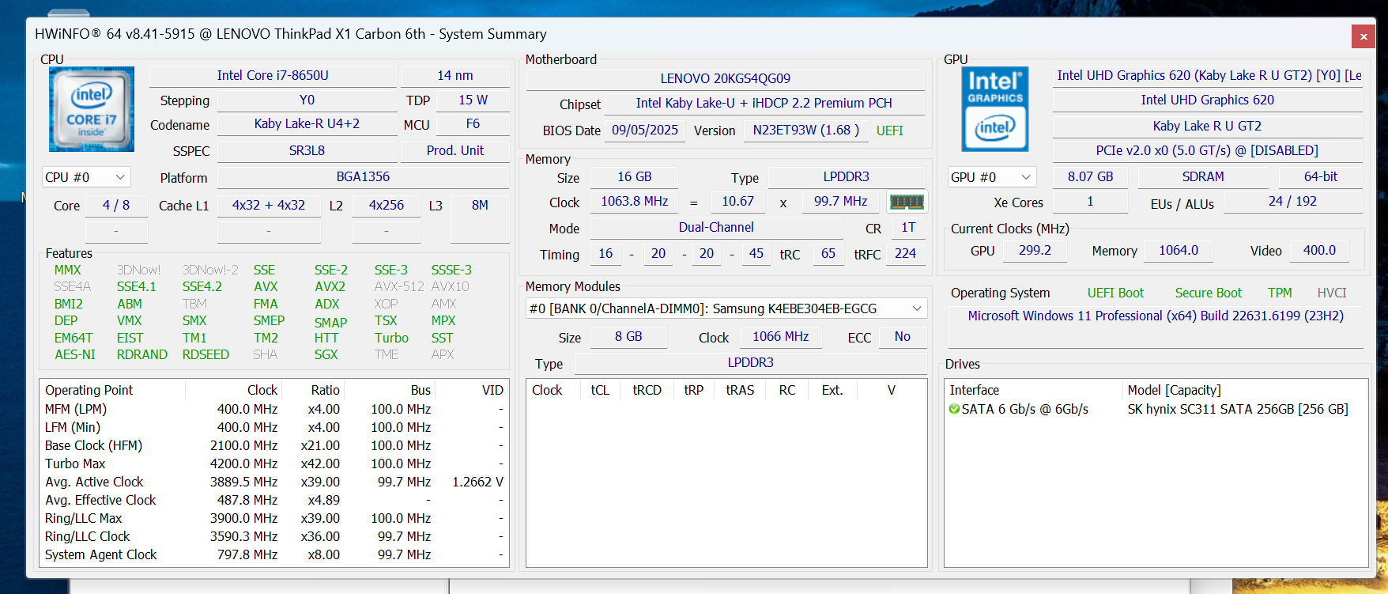Click the 24 / 192 EUs / ALUs value

pos(1293,202)
